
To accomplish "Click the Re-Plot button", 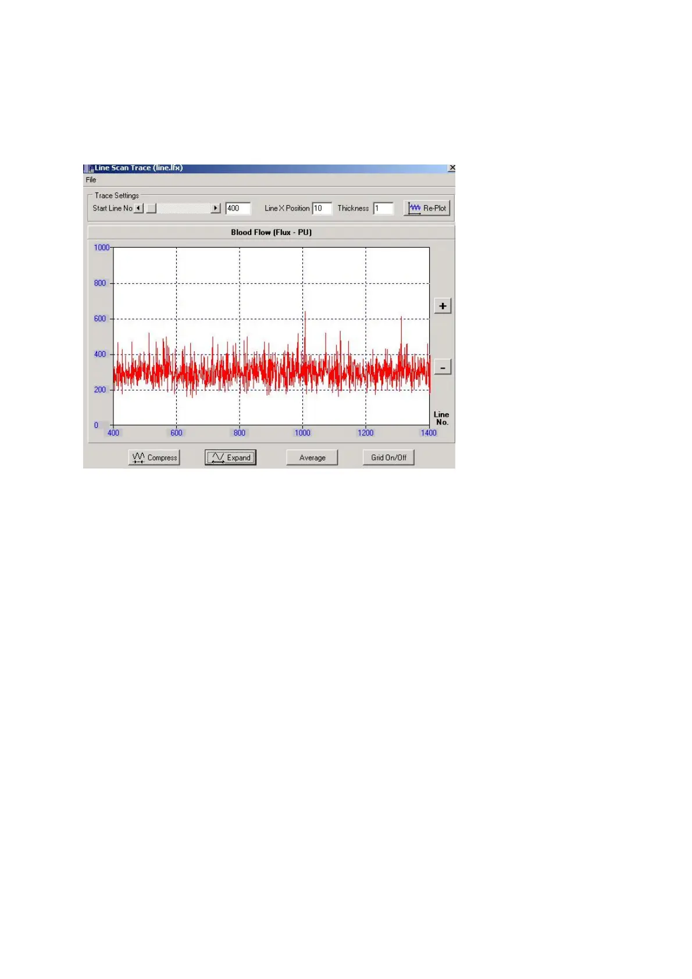I will tap(427, 208).
